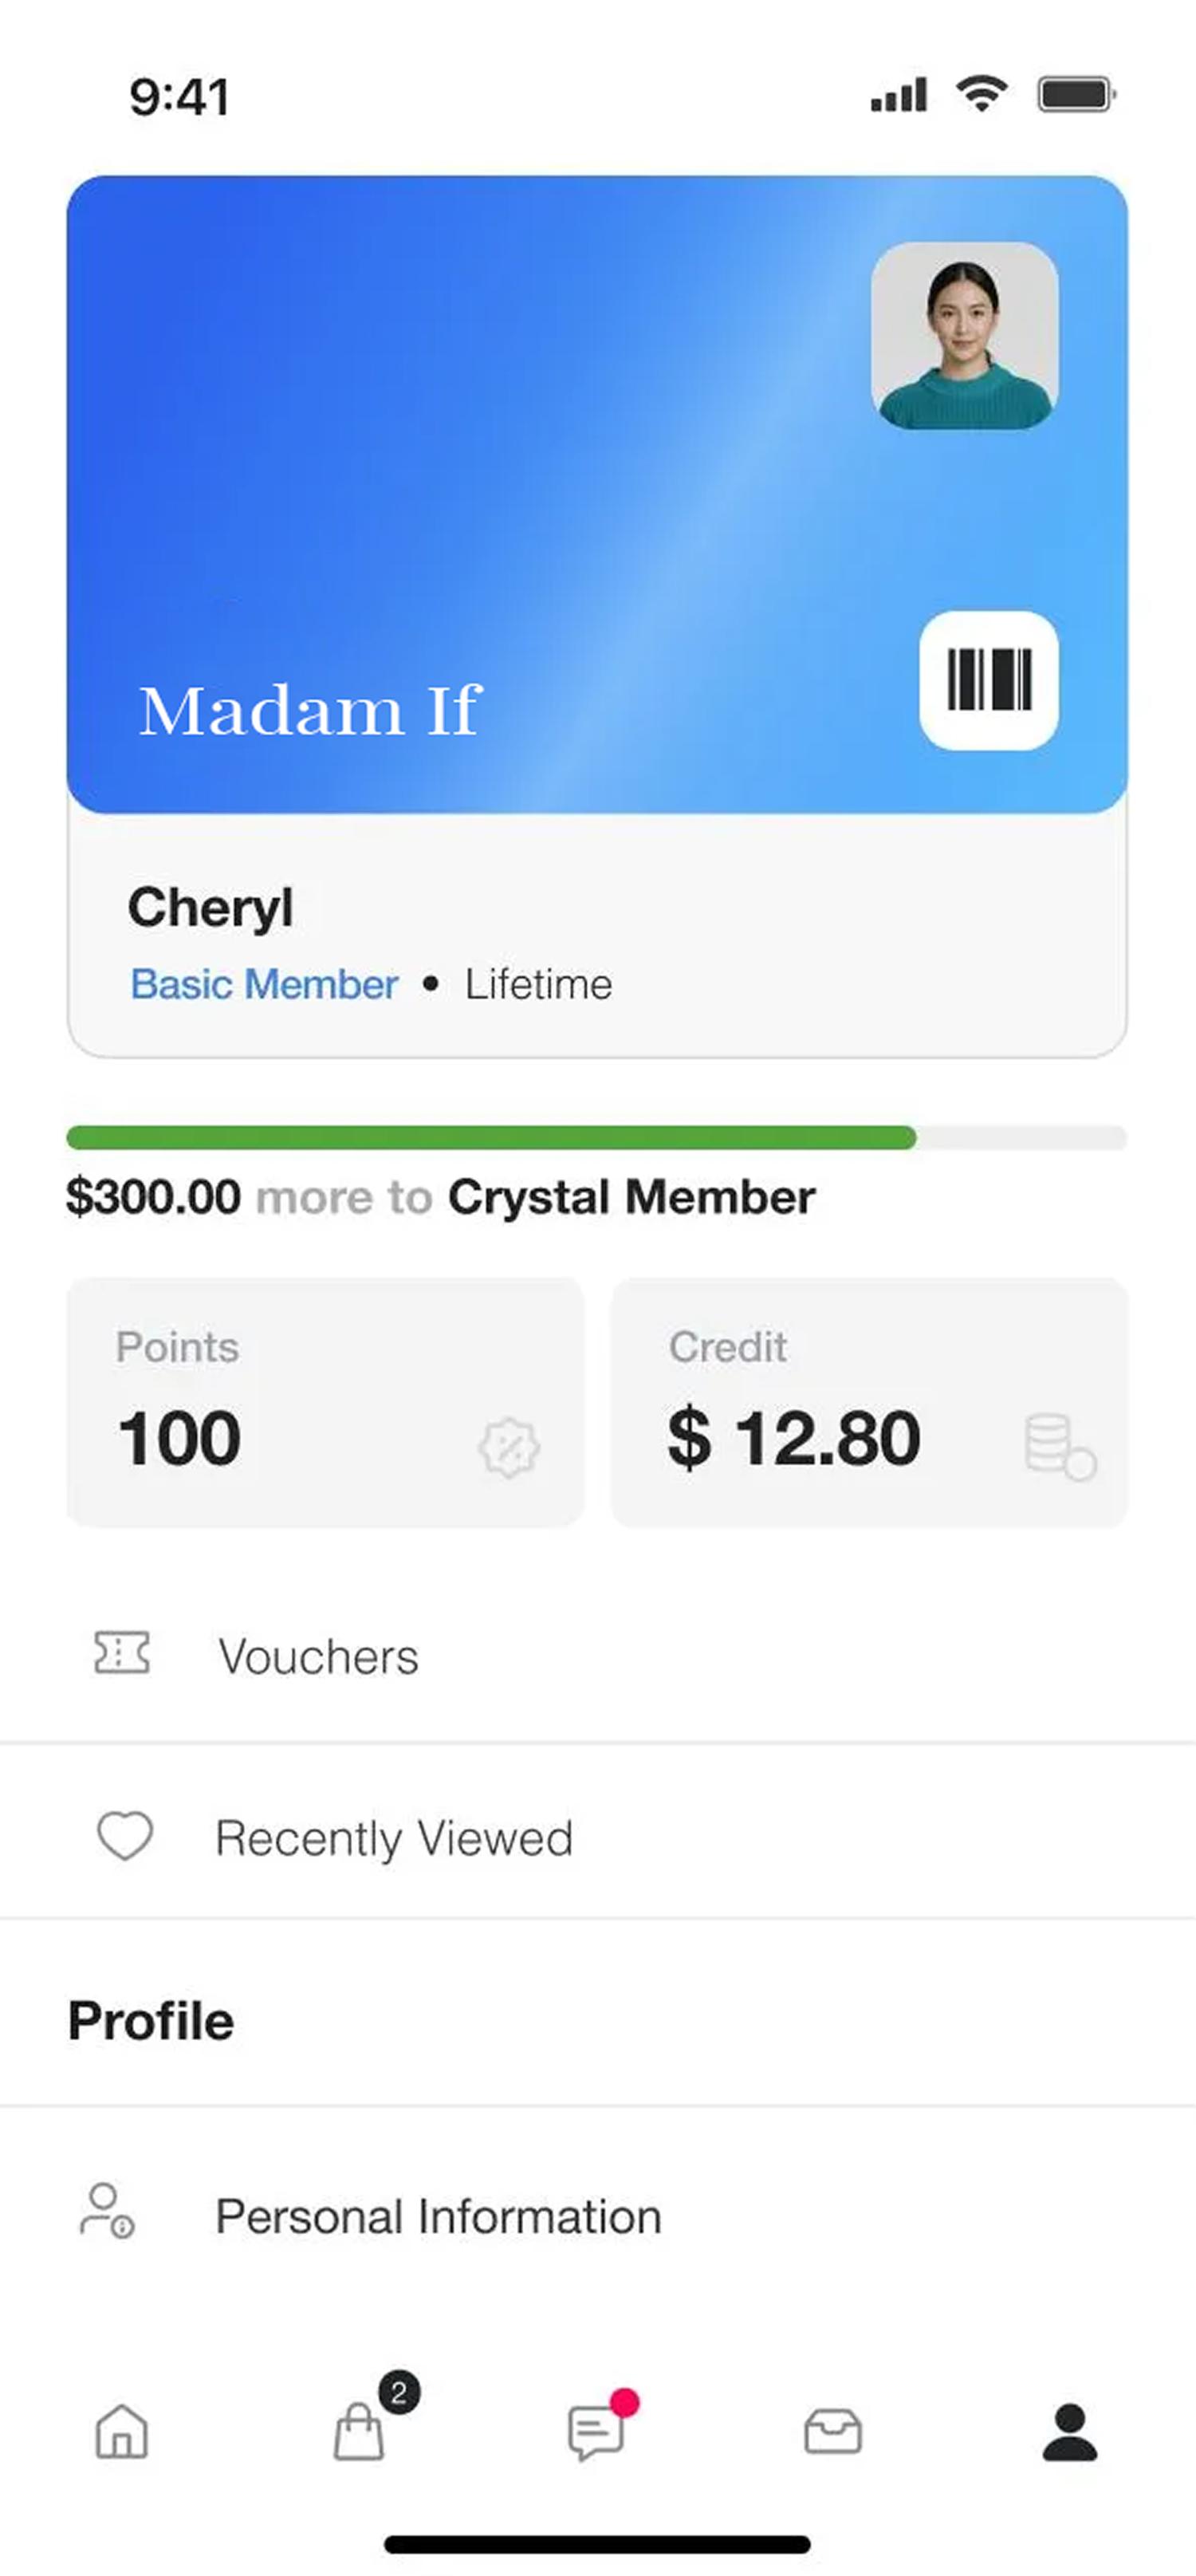Click the heart icon beside Recently Viewed
The height and width of the screenshot is (2576, 1196).
[x=124, y=1836]
